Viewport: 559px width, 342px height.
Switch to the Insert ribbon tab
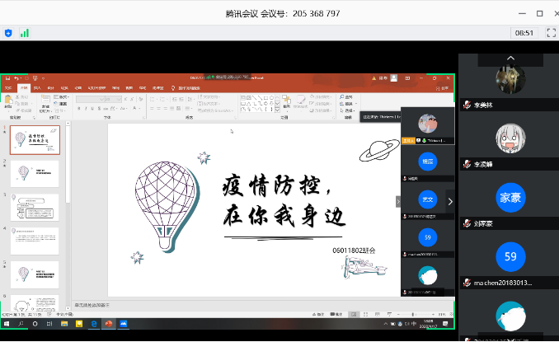coord(38,87)
